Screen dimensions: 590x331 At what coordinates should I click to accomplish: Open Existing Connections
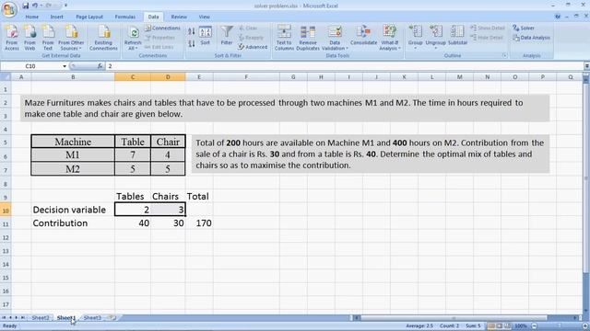103,37
